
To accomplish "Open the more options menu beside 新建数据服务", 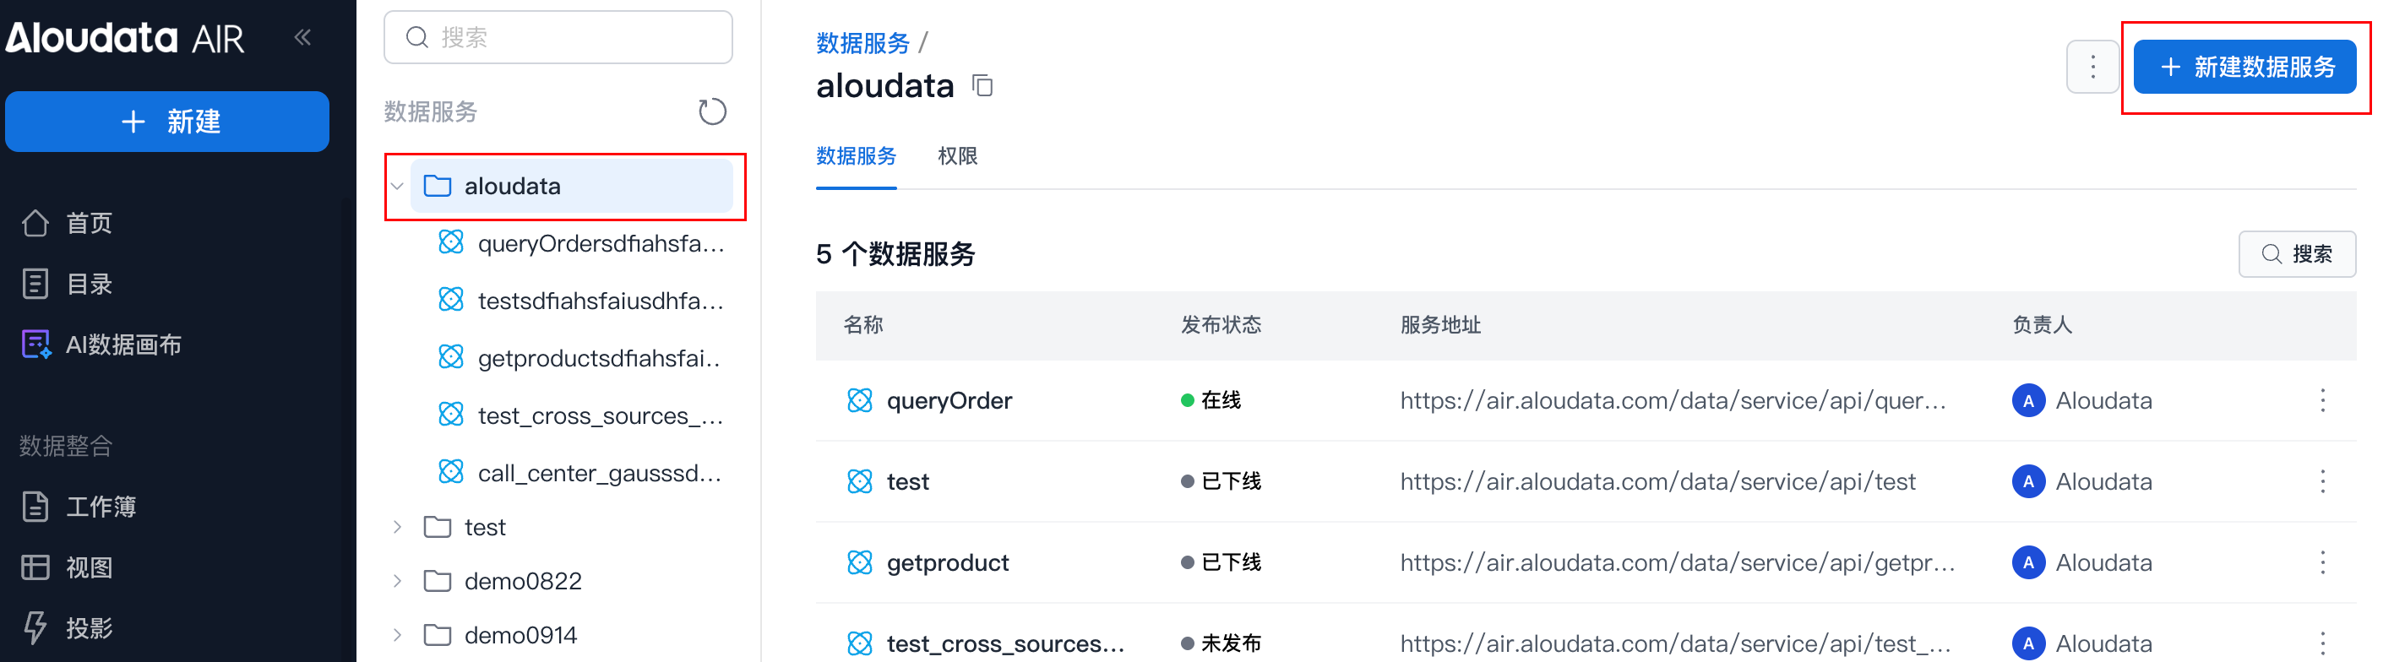I will click(x=2092, y=67).
